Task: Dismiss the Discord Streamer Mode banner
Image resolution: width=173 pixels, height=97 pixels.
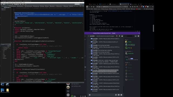Action: coord(139,33)
